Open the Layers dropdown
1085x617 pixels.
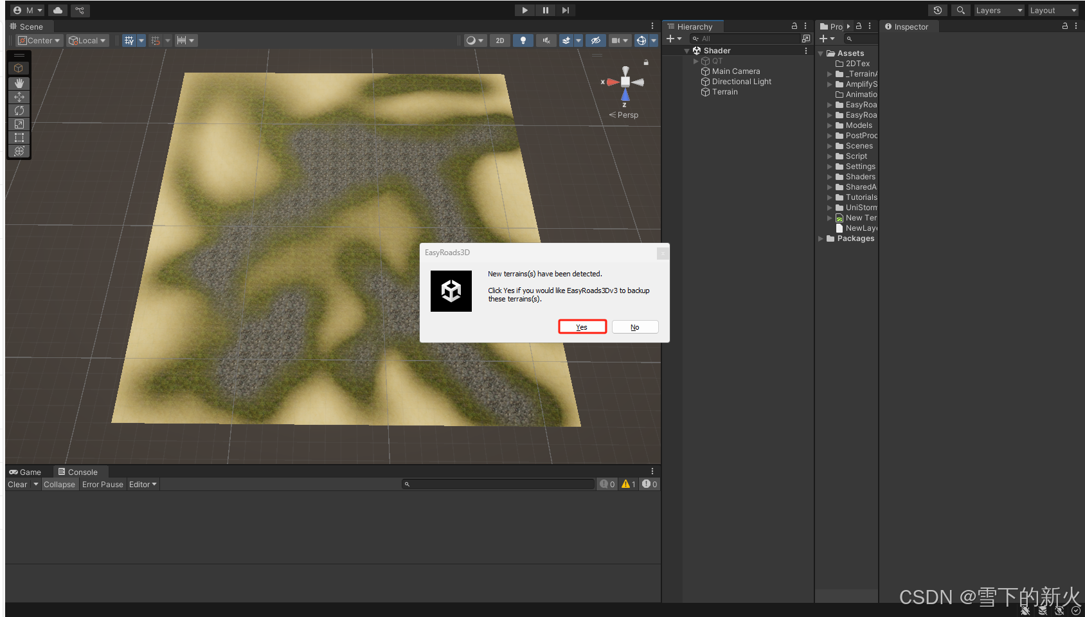(998, 10)
